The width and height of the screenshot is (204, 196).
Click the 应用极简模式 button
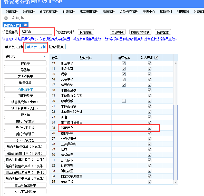(140, 32)
